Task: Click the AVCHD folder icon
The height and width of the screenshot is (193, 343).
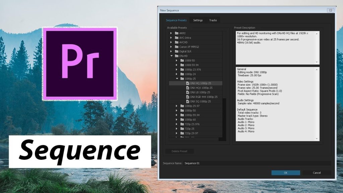Action: tap(177, 42)
